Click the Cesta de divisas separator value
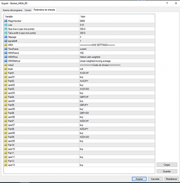 point(100,65)
